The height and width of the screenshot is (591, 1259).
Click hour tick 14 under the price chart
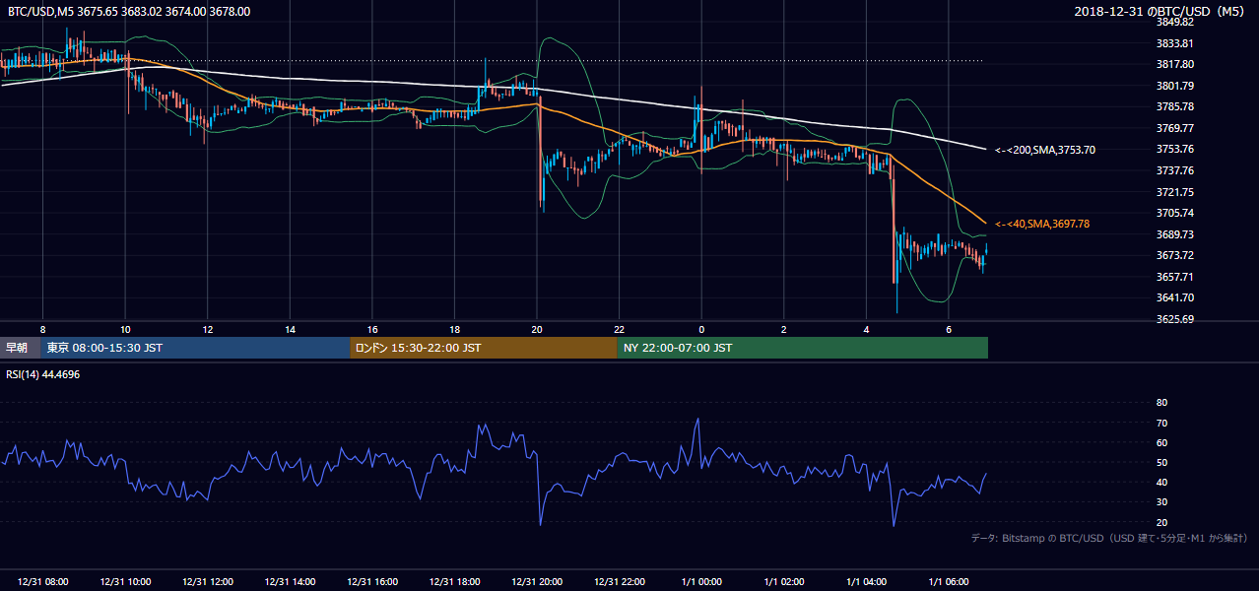click(291, 329)
